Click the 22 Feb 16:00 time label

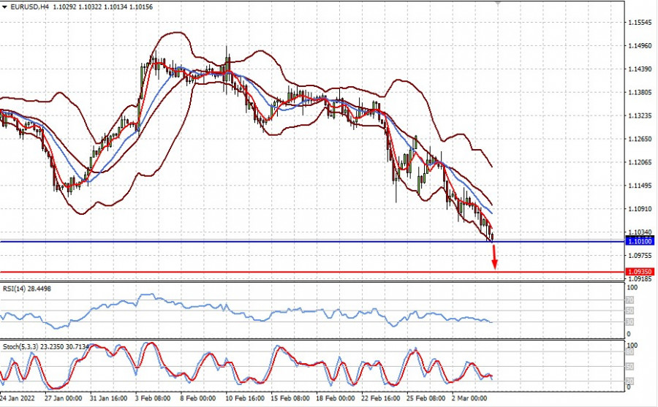(381, 398)
